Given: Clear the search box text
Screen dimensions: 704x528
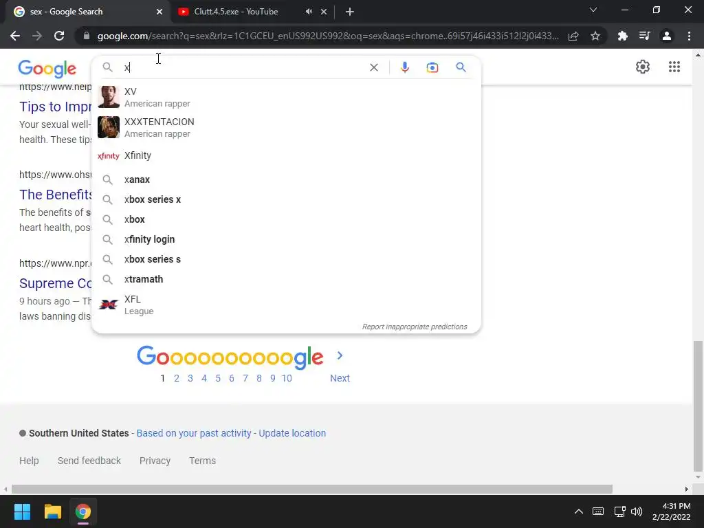Looking at the screenshot, I should click(373, 67).
